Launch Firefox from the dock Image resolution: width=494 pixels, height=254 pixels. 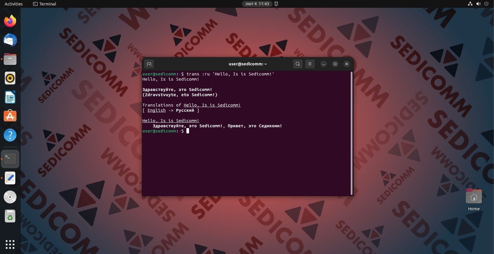[10, 21]
